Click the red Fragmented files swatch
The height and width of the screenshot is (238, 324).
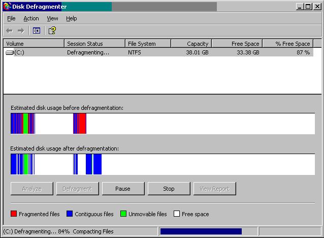[x=14, y=214]
